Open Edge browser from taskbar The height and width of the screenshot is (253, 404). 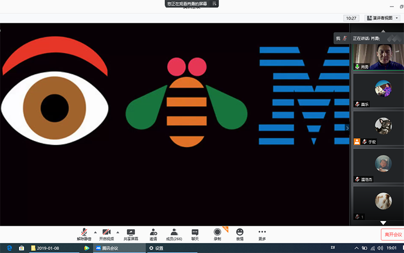pos(9,248)
